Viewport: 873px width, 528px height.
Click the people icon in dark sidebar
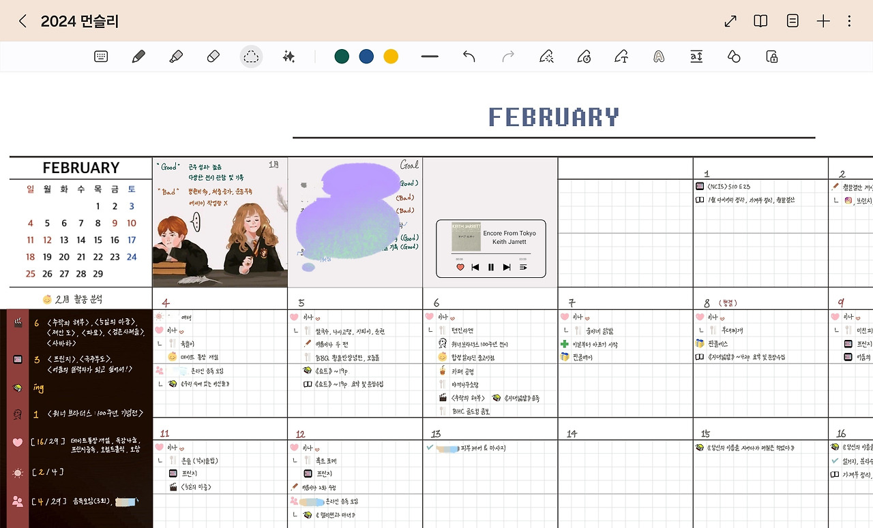tap(18, 501)
